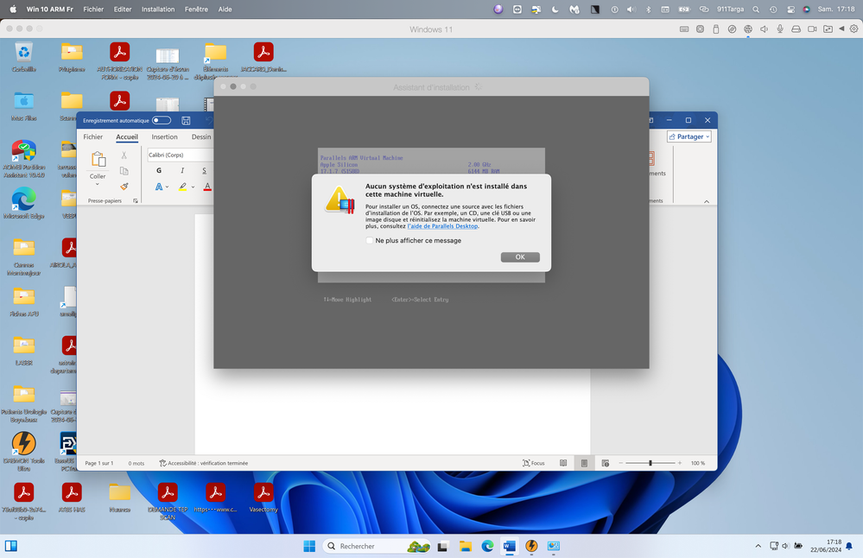The height and width of the screenshot is (558, 863).
Task: Open the macOS Fenêtre menu
Action: (196, 10)
